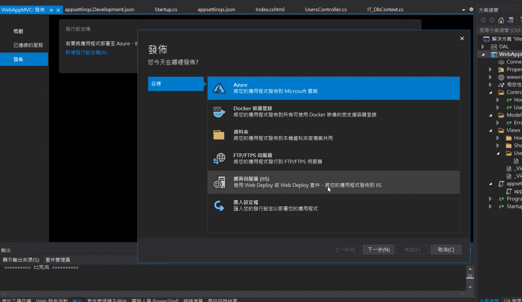Go to Solution Explorer home view
Image resolution: width=522 pixels, height=302 pixels.
click(x=501, y=20)
